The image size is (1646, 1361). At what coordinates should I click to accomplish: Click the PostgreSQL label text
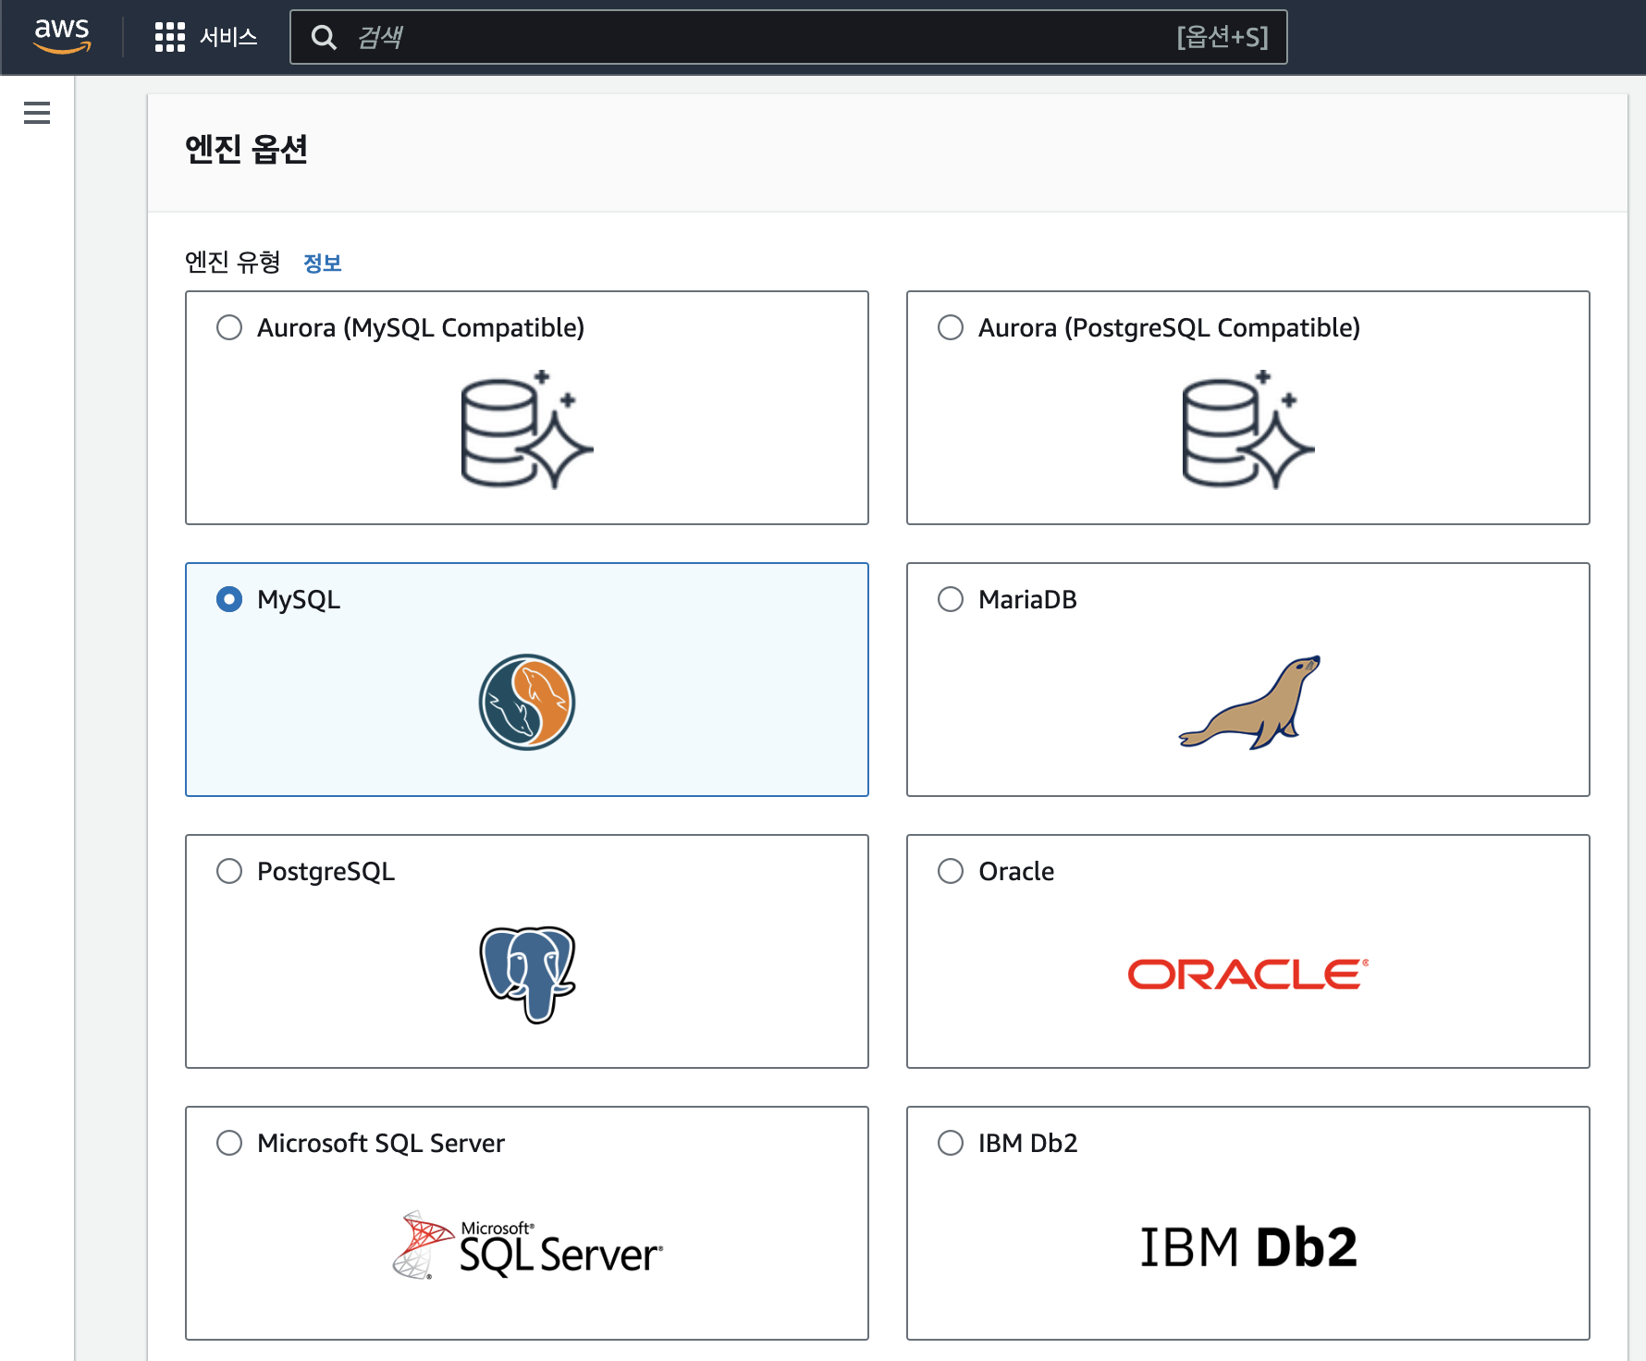pos(326,872)
